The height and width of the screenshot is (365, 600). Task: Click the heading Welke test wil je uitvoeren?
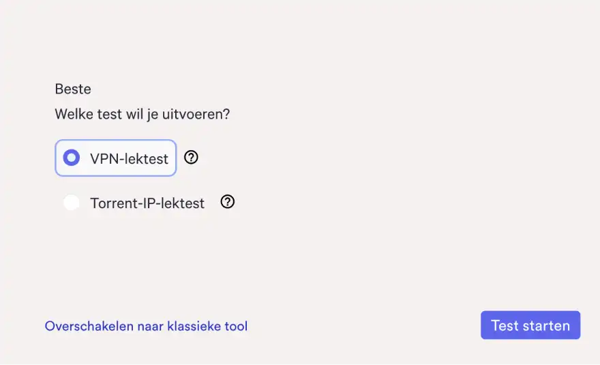142,114
